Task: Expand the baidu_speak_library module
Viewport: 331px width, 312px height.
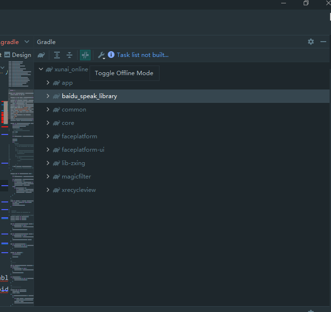Action: (x=48, y=96)
